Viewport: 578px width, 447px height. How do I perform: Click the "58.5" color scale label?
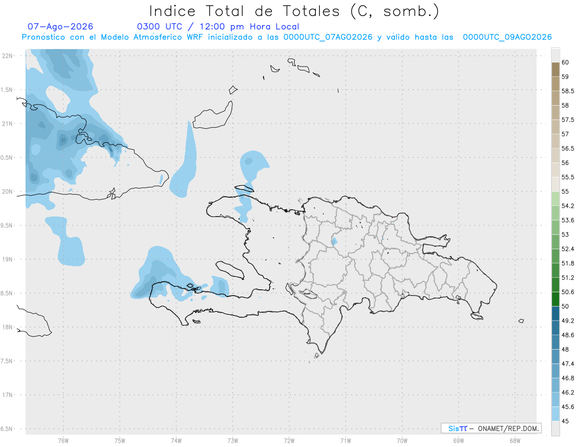point(568,91)
